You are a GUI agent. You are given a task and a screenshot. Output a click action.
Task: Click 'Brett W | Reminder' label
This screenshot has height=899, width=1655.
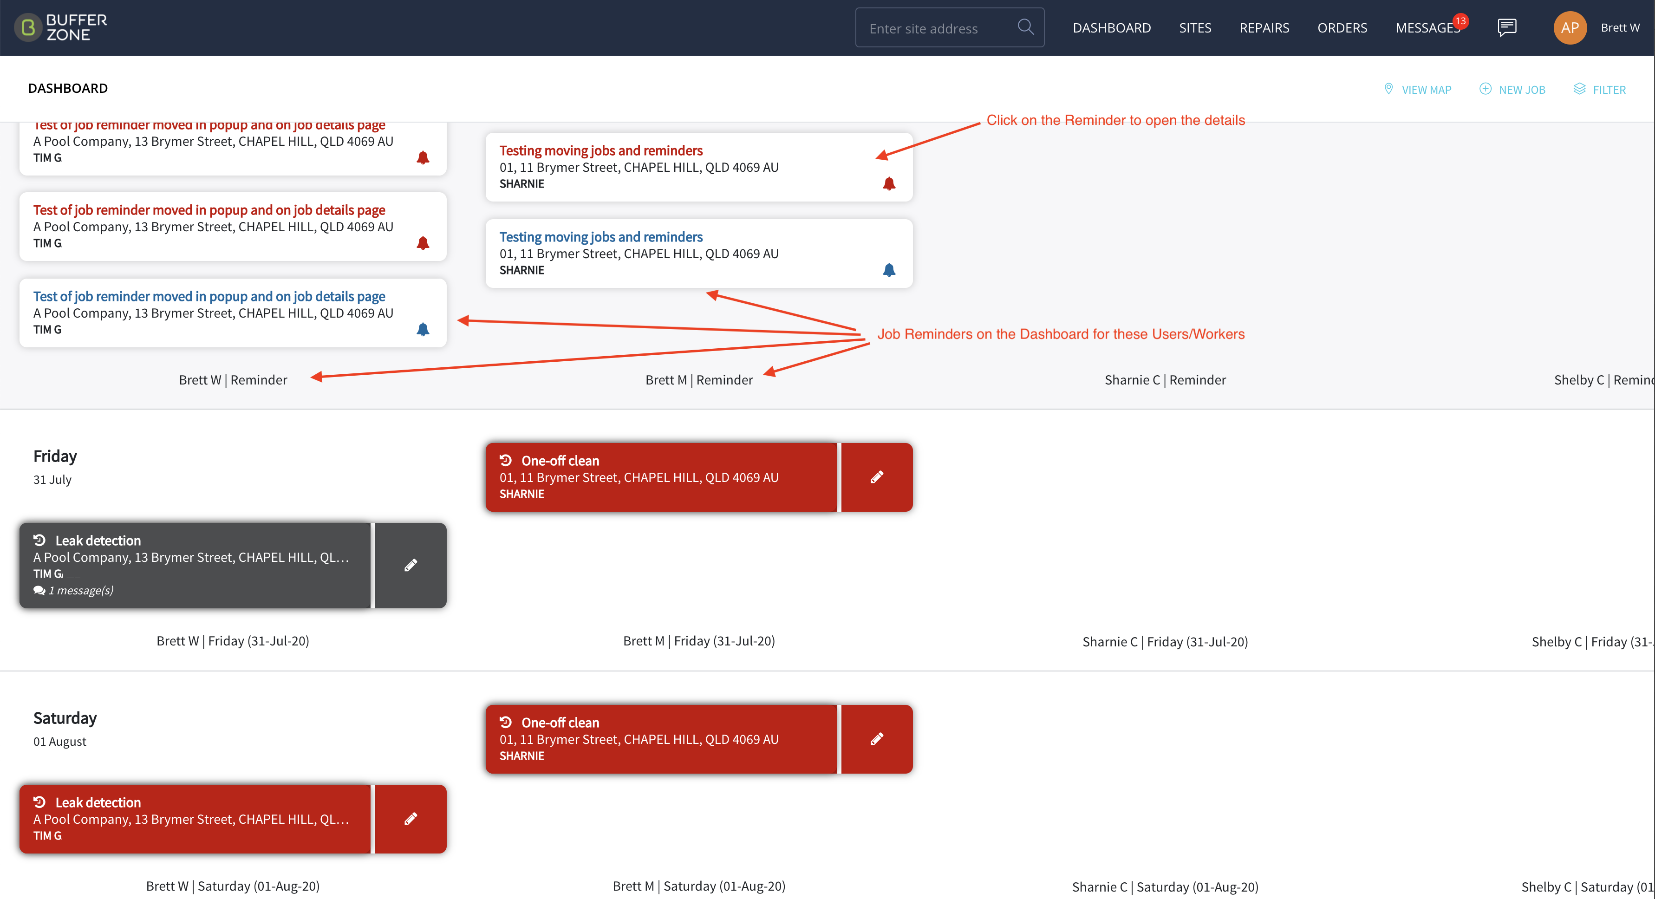(x=233, y=380)
